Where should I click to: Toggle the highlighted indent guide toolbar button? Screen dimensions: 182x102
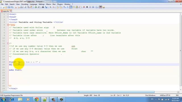click(71, 7)
